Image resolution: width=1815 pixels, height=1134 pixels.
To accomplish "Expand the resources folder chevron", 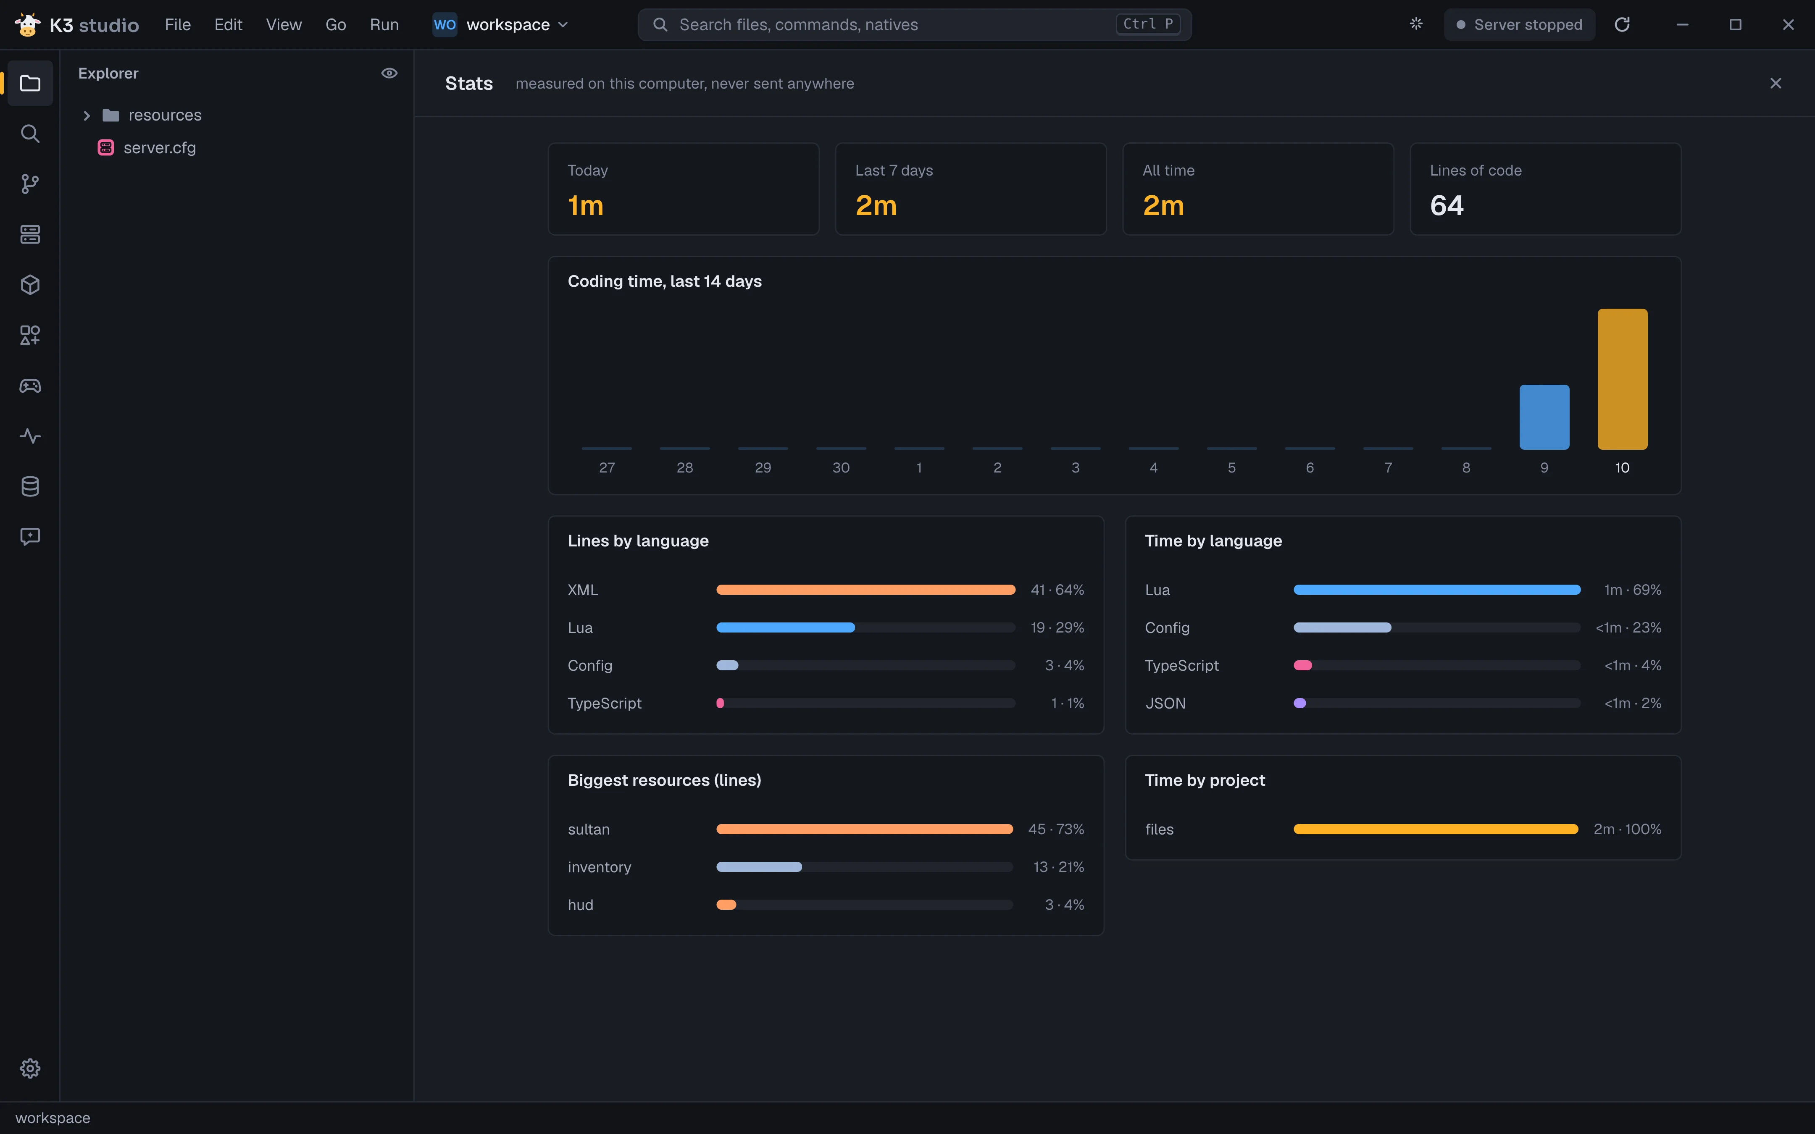I will [x=86, y=115].
